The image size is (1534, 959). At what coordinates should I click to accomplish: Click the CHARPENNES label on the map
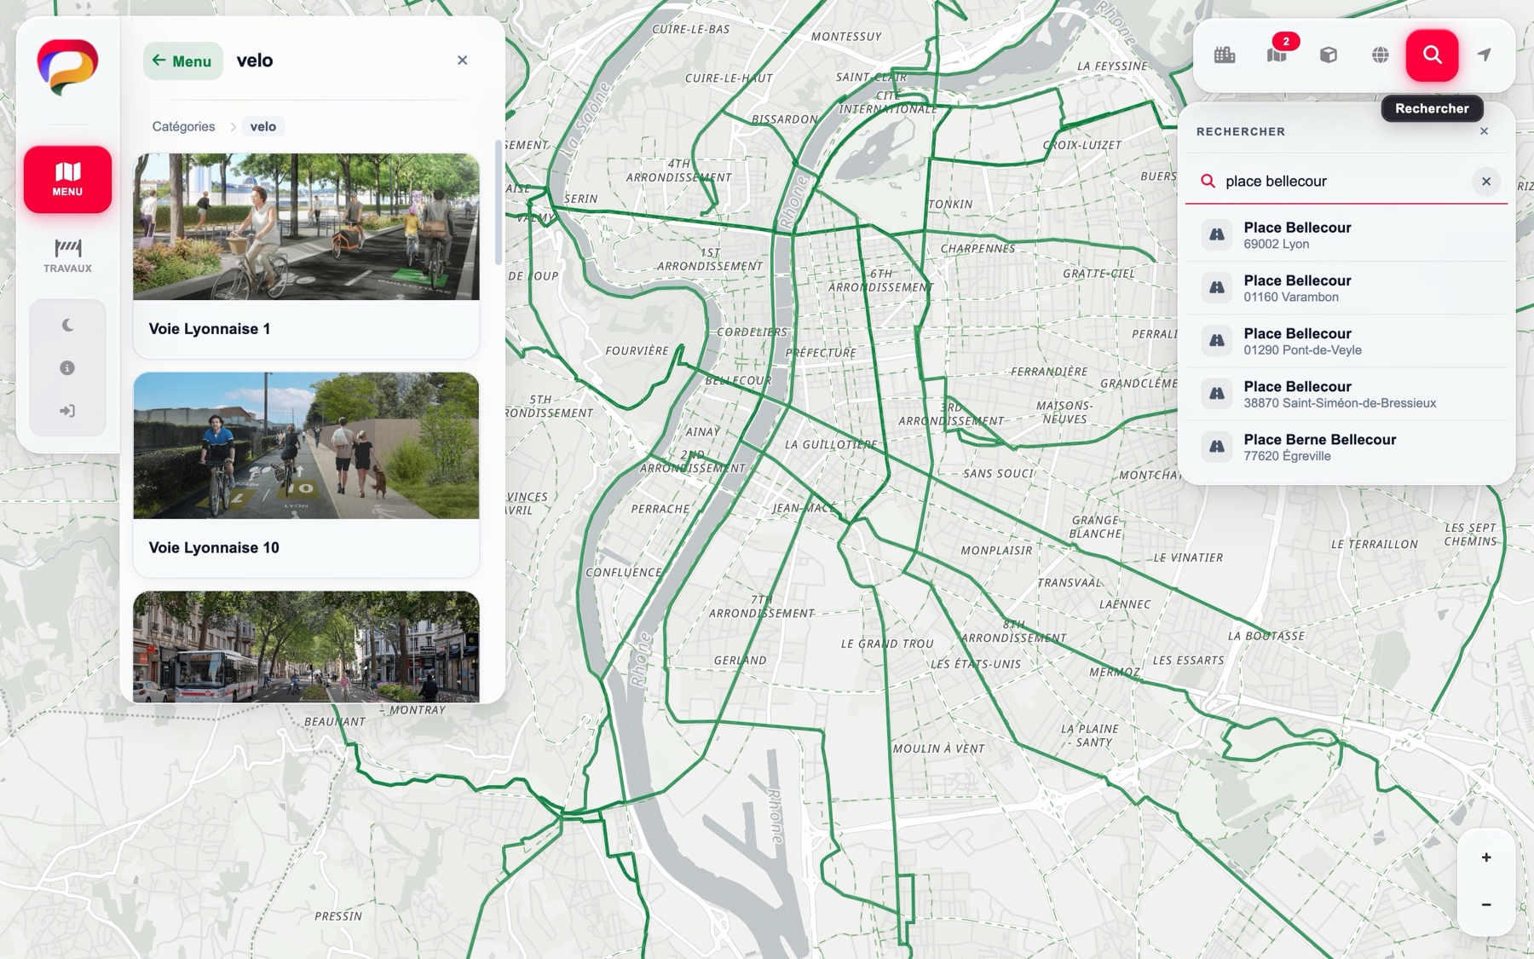pyautogui.click(x=978, y=249)
